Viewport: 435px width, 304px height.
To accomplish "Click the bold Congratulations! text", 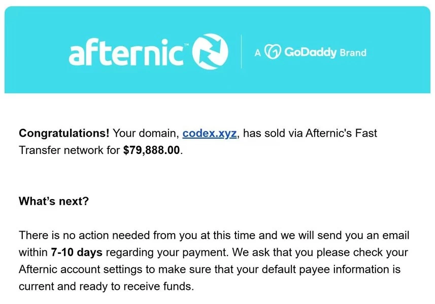I will point(64,133).
